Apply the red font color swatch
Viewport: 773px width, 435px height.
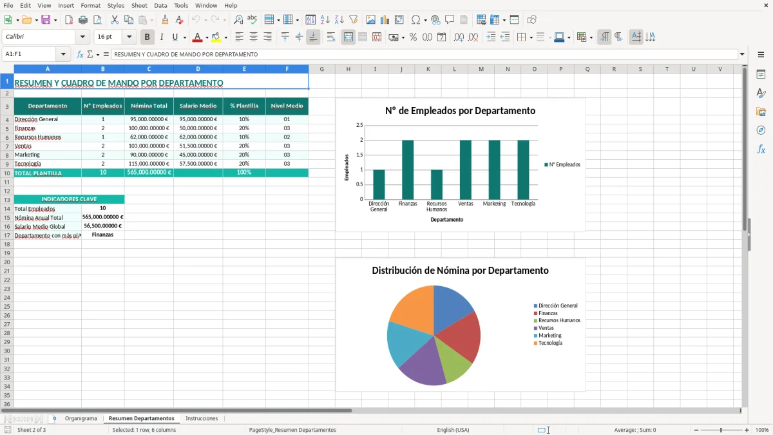pos(198,37)
